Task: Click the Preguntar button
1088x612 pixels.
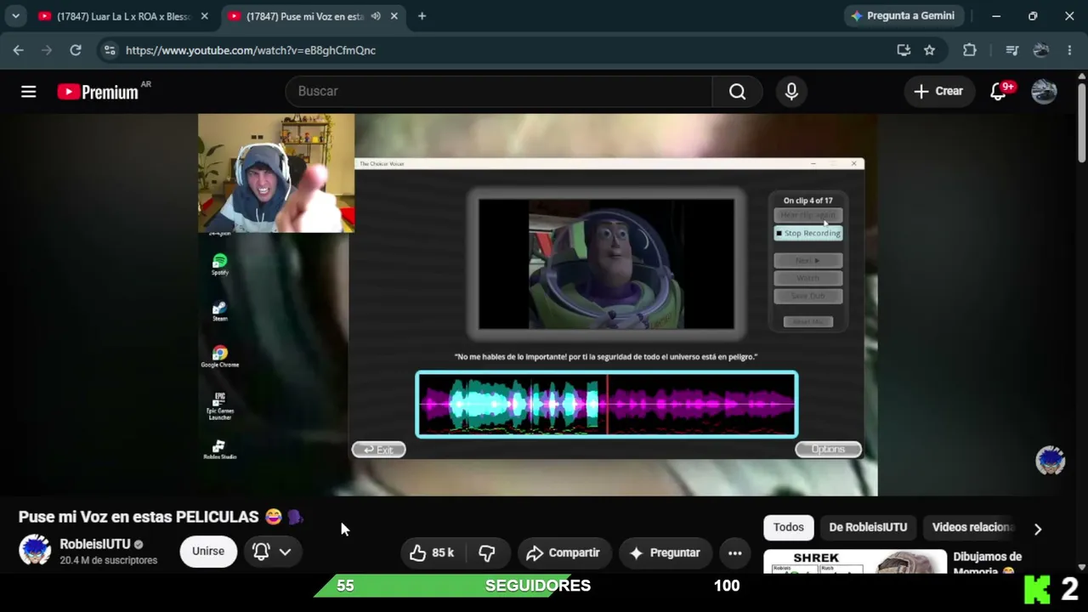Action: point(666,552)
